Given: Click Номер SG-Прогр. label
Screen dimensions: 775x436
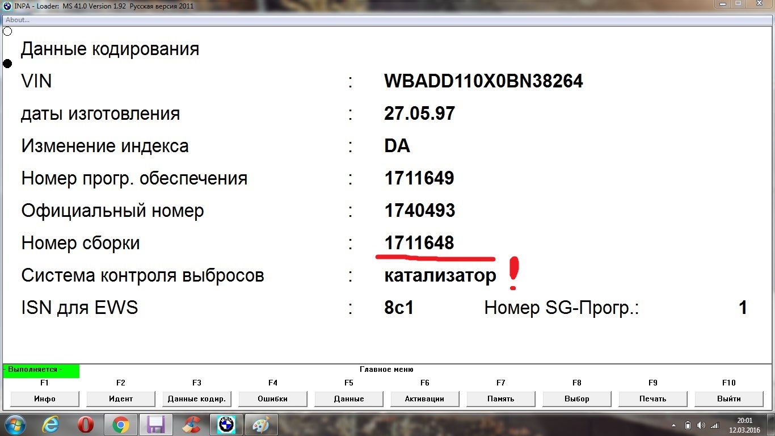Looking at the screenshot, I should tap(562, 308).
